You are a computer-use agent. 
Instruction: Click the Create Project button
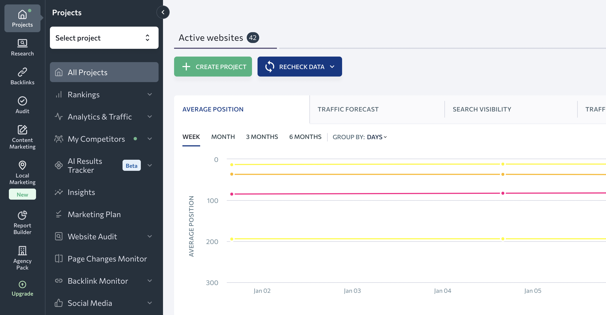click(x=213, y=67)
